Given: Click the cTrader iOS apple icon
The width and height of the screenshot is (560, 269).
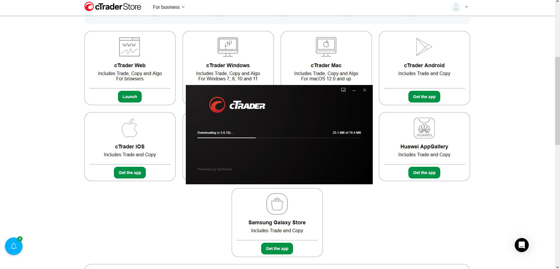Looking at the screenshot, I should click(x=130, y=128).
